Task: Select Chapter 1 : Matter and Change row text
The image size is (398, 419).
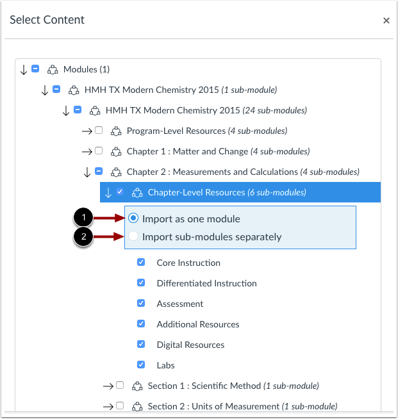Action: coord(218,151)
